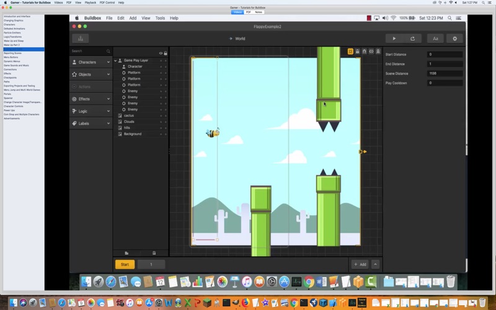Open Buildbox Help menu
Viewport: 496px width, 310px height.
pyautogui.click(x=174, y=18)
